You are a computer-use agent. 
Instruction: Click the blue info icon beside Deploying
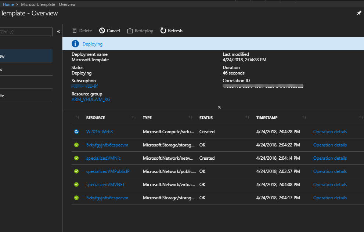[x=75, y=44]
